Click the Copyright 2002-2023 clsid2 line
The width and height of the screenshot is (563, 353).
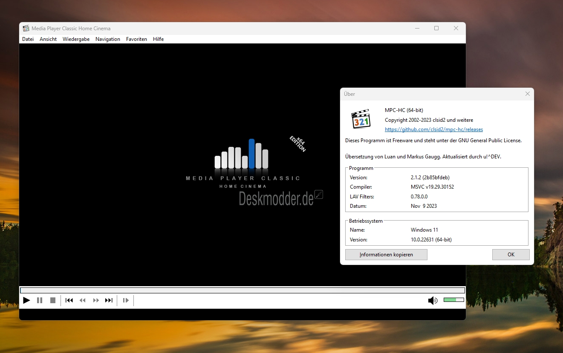tap(429, 120)
